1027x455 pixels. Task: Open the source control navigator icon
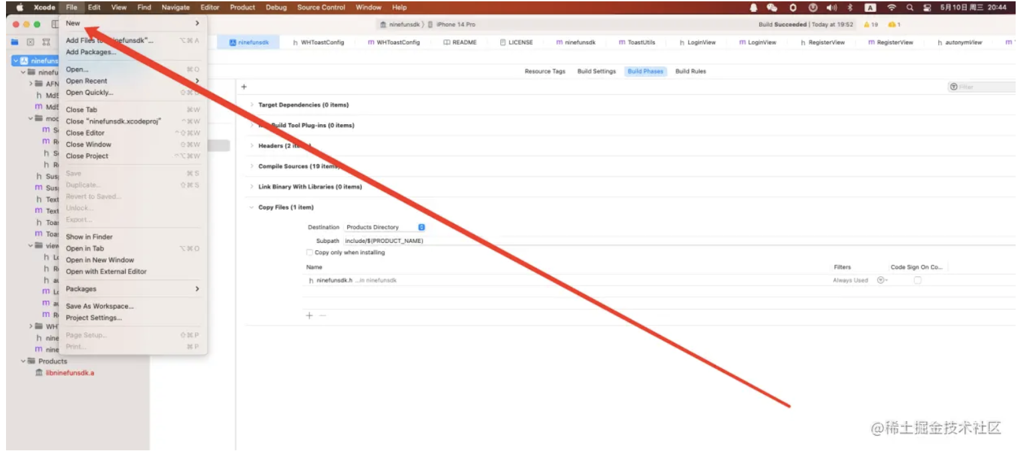(x=31, y=42)
